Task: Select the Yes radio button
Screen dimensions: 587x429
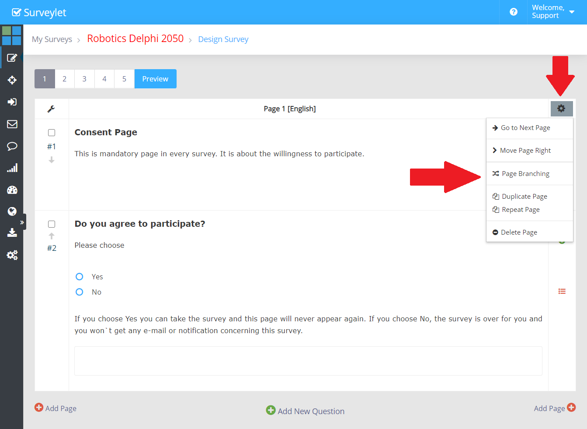Action: point(80,277)
